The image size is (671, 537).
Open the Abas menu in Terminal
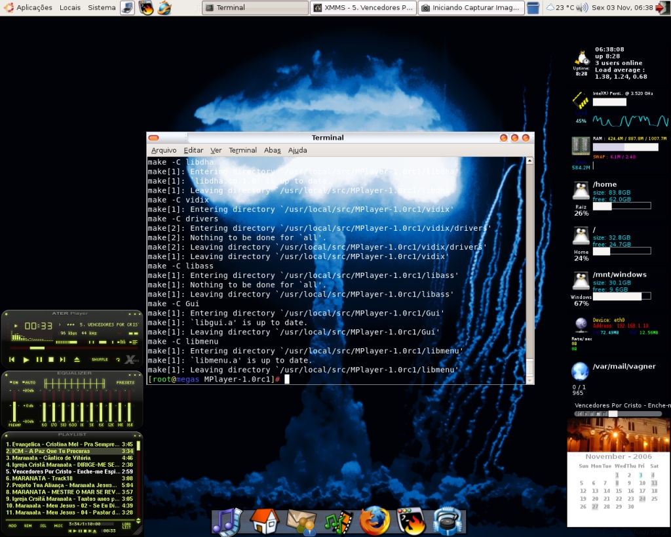[272, 150]
